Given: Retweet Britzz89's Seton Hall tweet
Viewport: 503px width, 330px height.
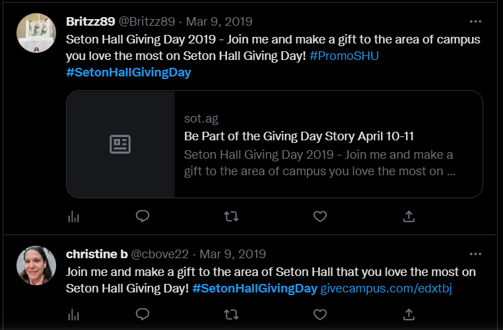Looking at the screenshot, I should coord(231,216).
